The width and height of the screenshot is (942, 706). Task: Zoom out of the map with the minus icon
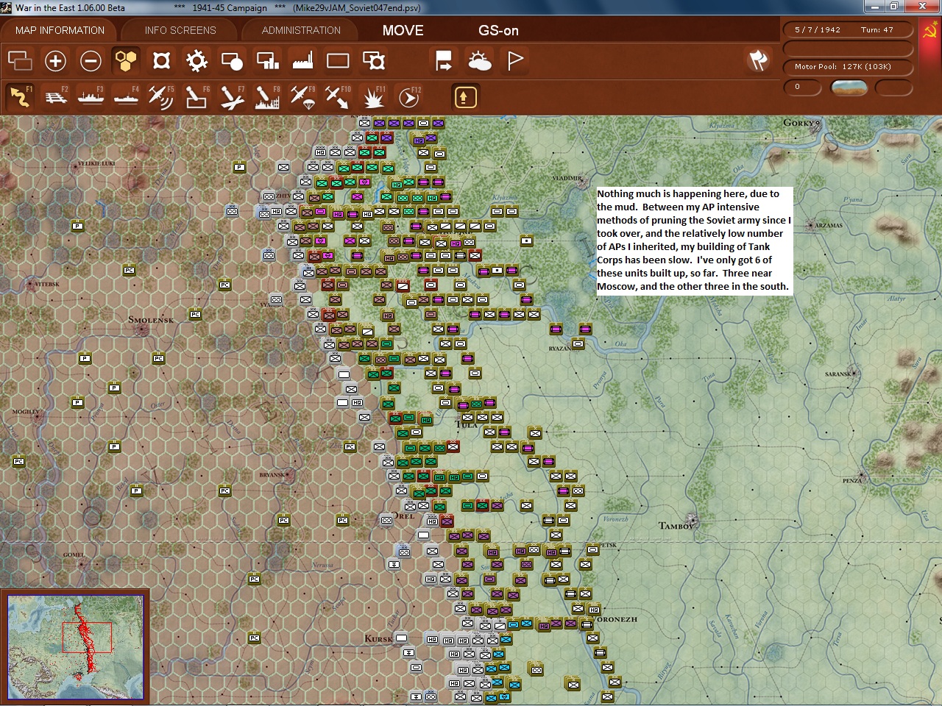click(x=91, y=60)
